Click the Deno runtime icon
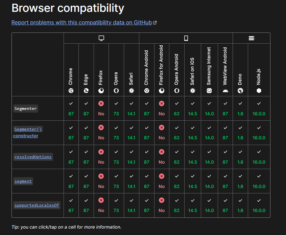 tap(240, 90)
